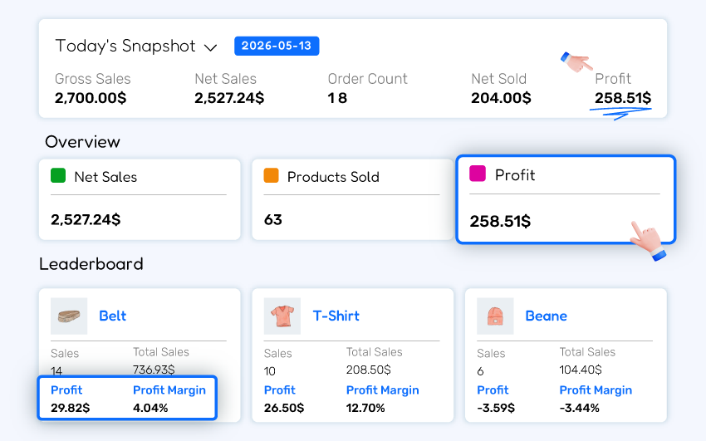Click Beane's -3.59$ profit value
The height and width of the screenshot is (441, 706).
point(496,408)
